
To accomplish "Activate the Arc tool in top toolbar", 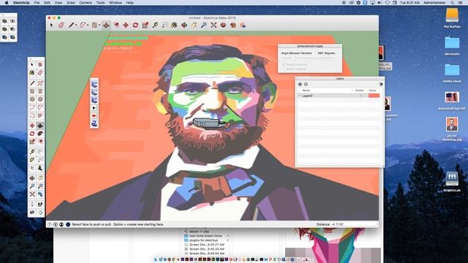I will [83, 26].
